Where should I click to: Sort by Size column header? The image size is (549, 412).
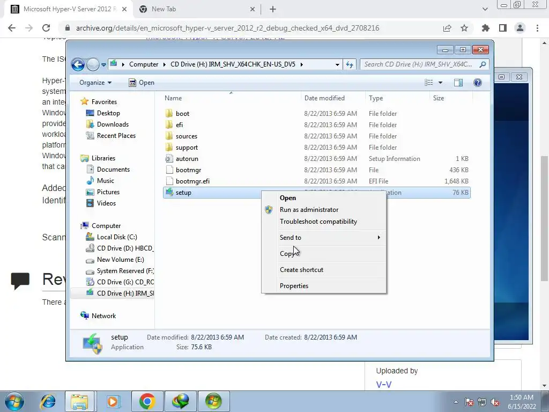point(450,98)
